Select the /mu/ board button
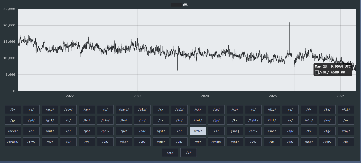 (x=327, y=120)
